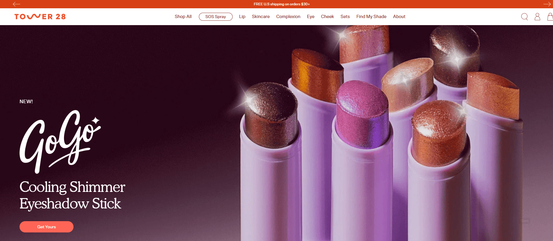This screenshot has width=553, height=241.
Task: Click the account profile icon
Action: coord(537,17)
